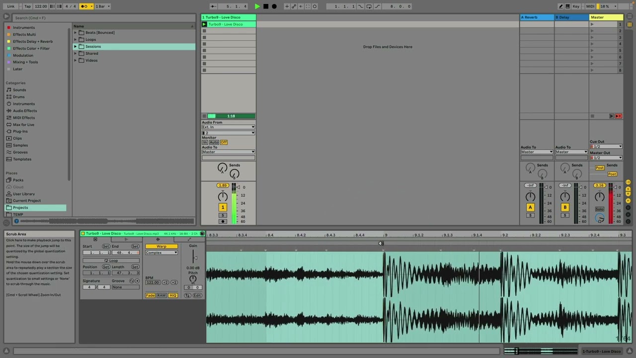This screenshot has height=358, width=636.
Task: Click the Groove hot-swap icon
Action: [x=132, y=281]
